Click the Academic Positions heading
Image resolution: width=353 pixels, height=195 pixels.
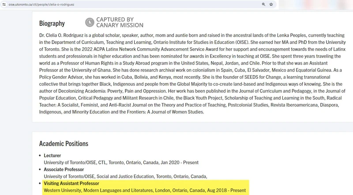(64, 144)
